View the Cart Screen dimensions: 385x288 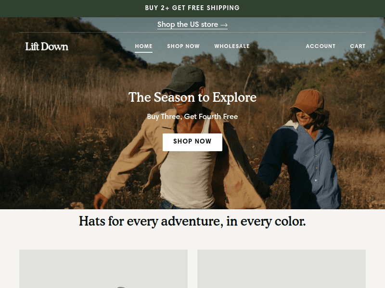tap(358, 46)
